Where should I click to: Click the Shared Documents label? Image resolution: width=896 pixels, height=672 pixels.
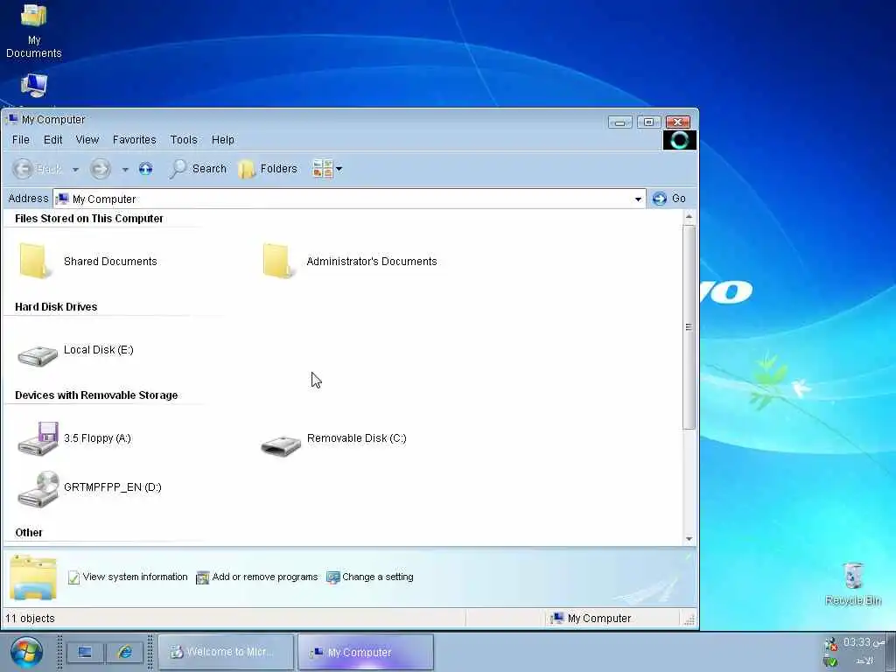(x=110, y=261)
